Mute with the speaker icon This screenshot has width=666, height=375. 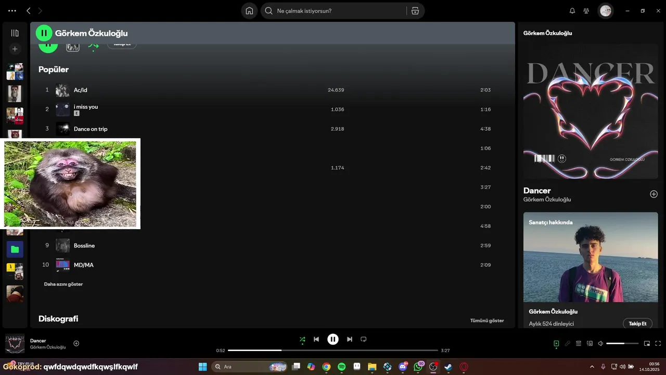[x=600, y=344]
